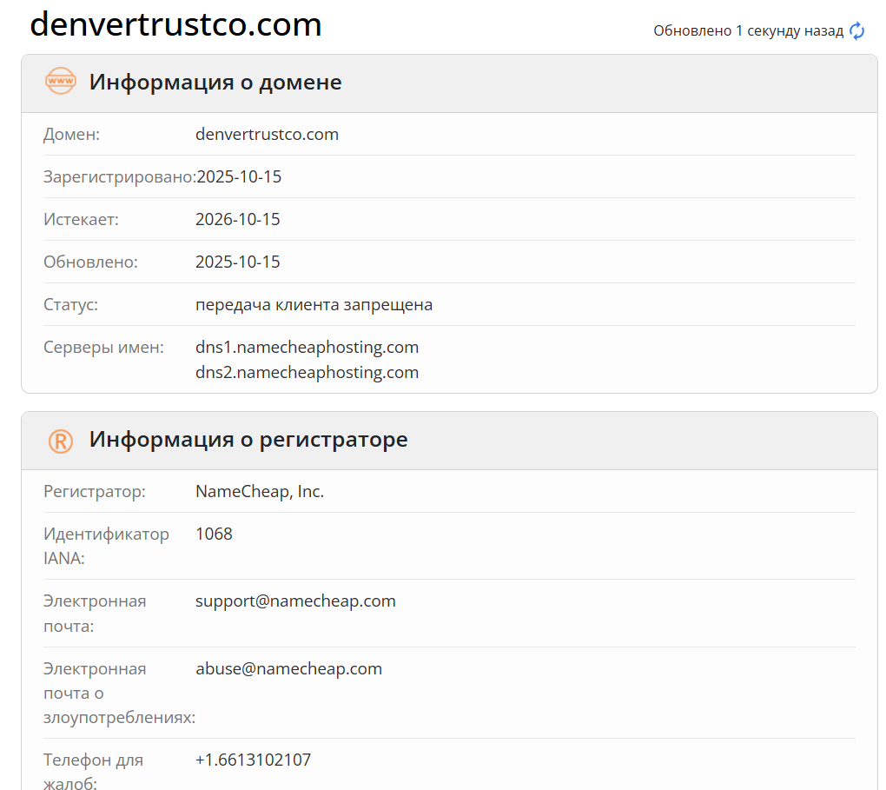Viewport: 886px width, 790px height.
Task: Click the status value передача клиента запрещена
Action: (x=314, y=304)
